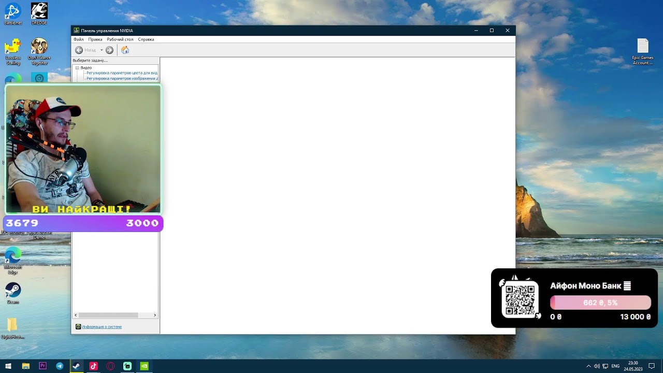Click the webcam overlay video

point(83,149)
